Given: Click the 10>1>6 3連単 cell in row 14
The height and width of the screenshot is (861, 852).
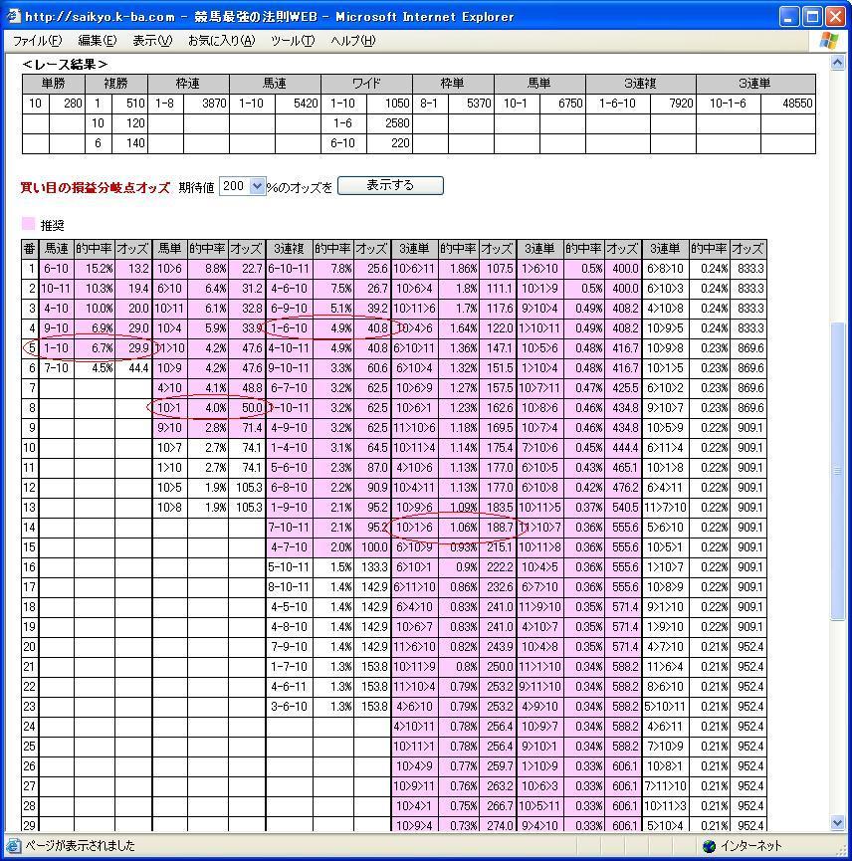Looking at the screenshot, I should pos(414,528).
